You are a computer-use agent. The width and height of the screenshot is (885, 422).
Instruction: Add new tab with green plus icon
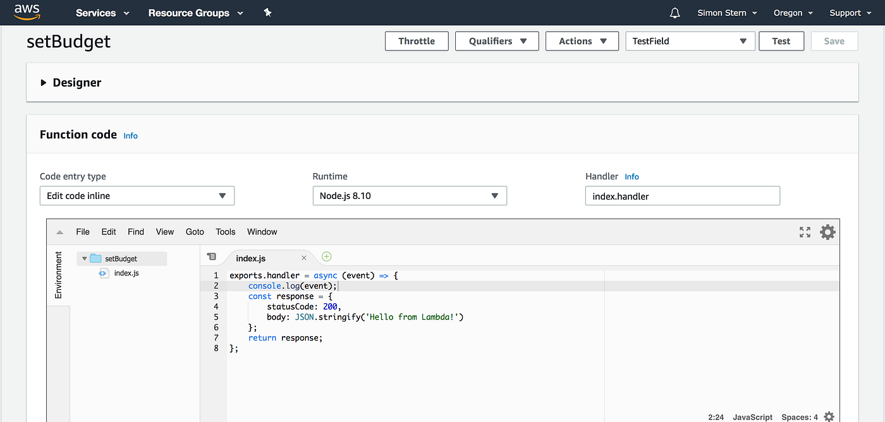coord(326,256)
